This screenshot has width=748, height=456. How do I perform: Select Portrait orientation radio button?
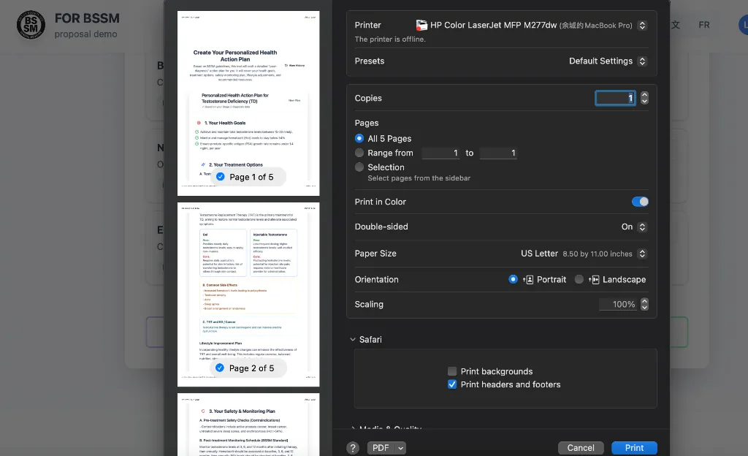point(513,279)
